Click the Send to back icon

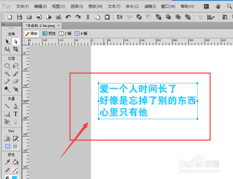click(188, 17)
